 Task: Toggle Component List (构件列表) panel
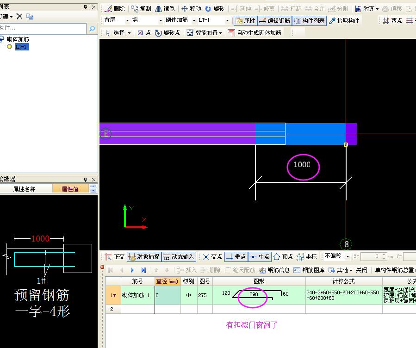click(309, 20)
